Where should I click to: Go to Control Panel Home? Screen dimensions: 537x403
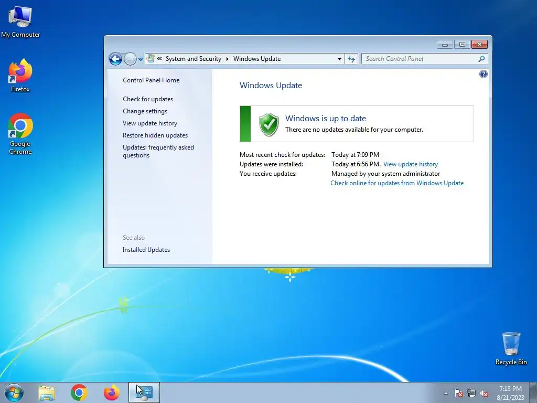pyautogui.click(x=151, y=80)
